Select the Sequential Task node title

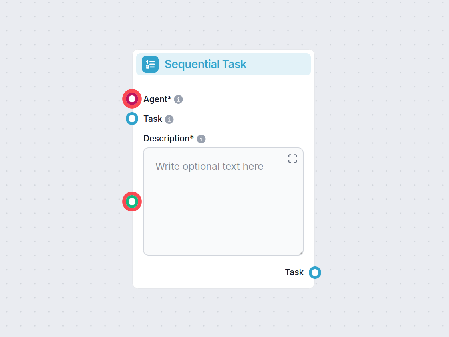[206, 64]
